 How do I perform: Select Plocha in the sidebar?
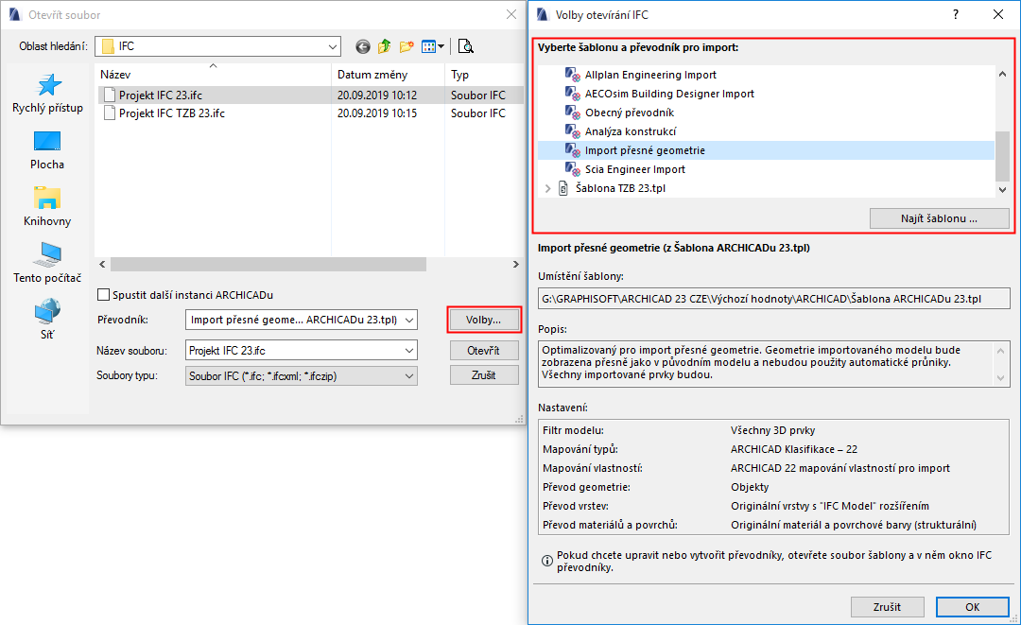pos(47,151)
